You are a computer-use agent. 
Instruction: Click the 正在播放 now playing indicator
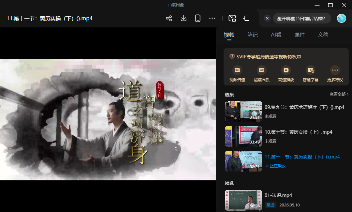tap(275, 166)
